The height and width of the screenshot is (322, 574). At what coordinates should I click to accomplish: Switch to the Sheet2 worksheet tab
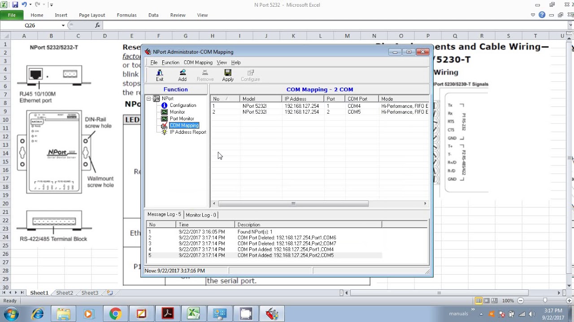pyautogui.click(x=65, y=293)
